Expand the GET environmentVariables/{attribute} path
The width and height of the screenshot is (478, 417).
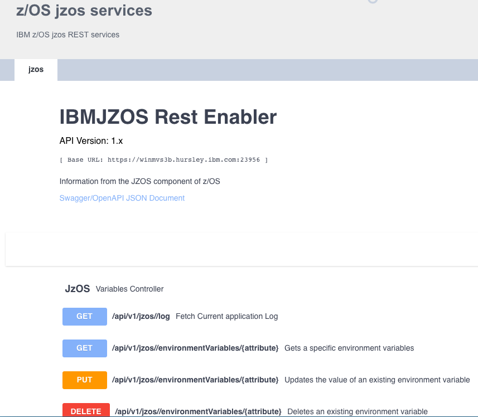tap(195, 348)
